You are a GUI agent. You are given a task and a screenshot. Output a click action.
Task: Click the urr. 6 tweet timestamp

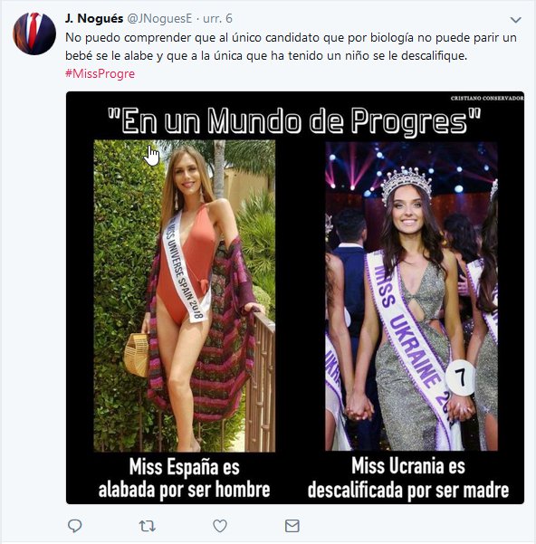(217, 18)
